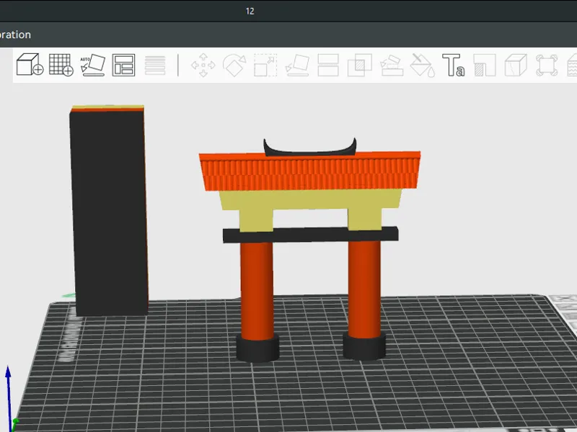The width and height of the screenshot is (577, 432).
Task: Select the left red pillar of the gate
Action: [257, 290]
